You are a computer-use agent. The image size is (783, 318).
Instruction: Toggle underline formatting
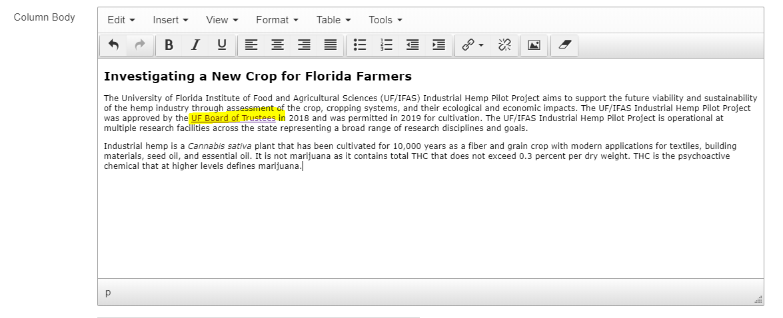(222, 45)
